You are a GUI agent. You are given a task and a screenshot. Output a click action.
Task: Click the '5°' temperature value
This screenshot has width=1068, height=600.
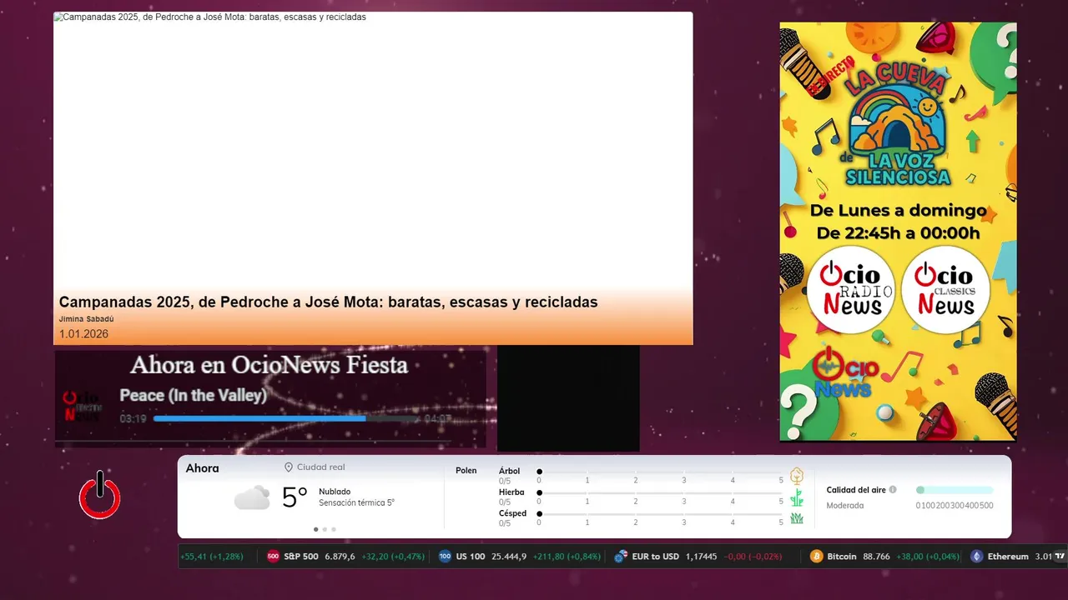pos(295,497)
